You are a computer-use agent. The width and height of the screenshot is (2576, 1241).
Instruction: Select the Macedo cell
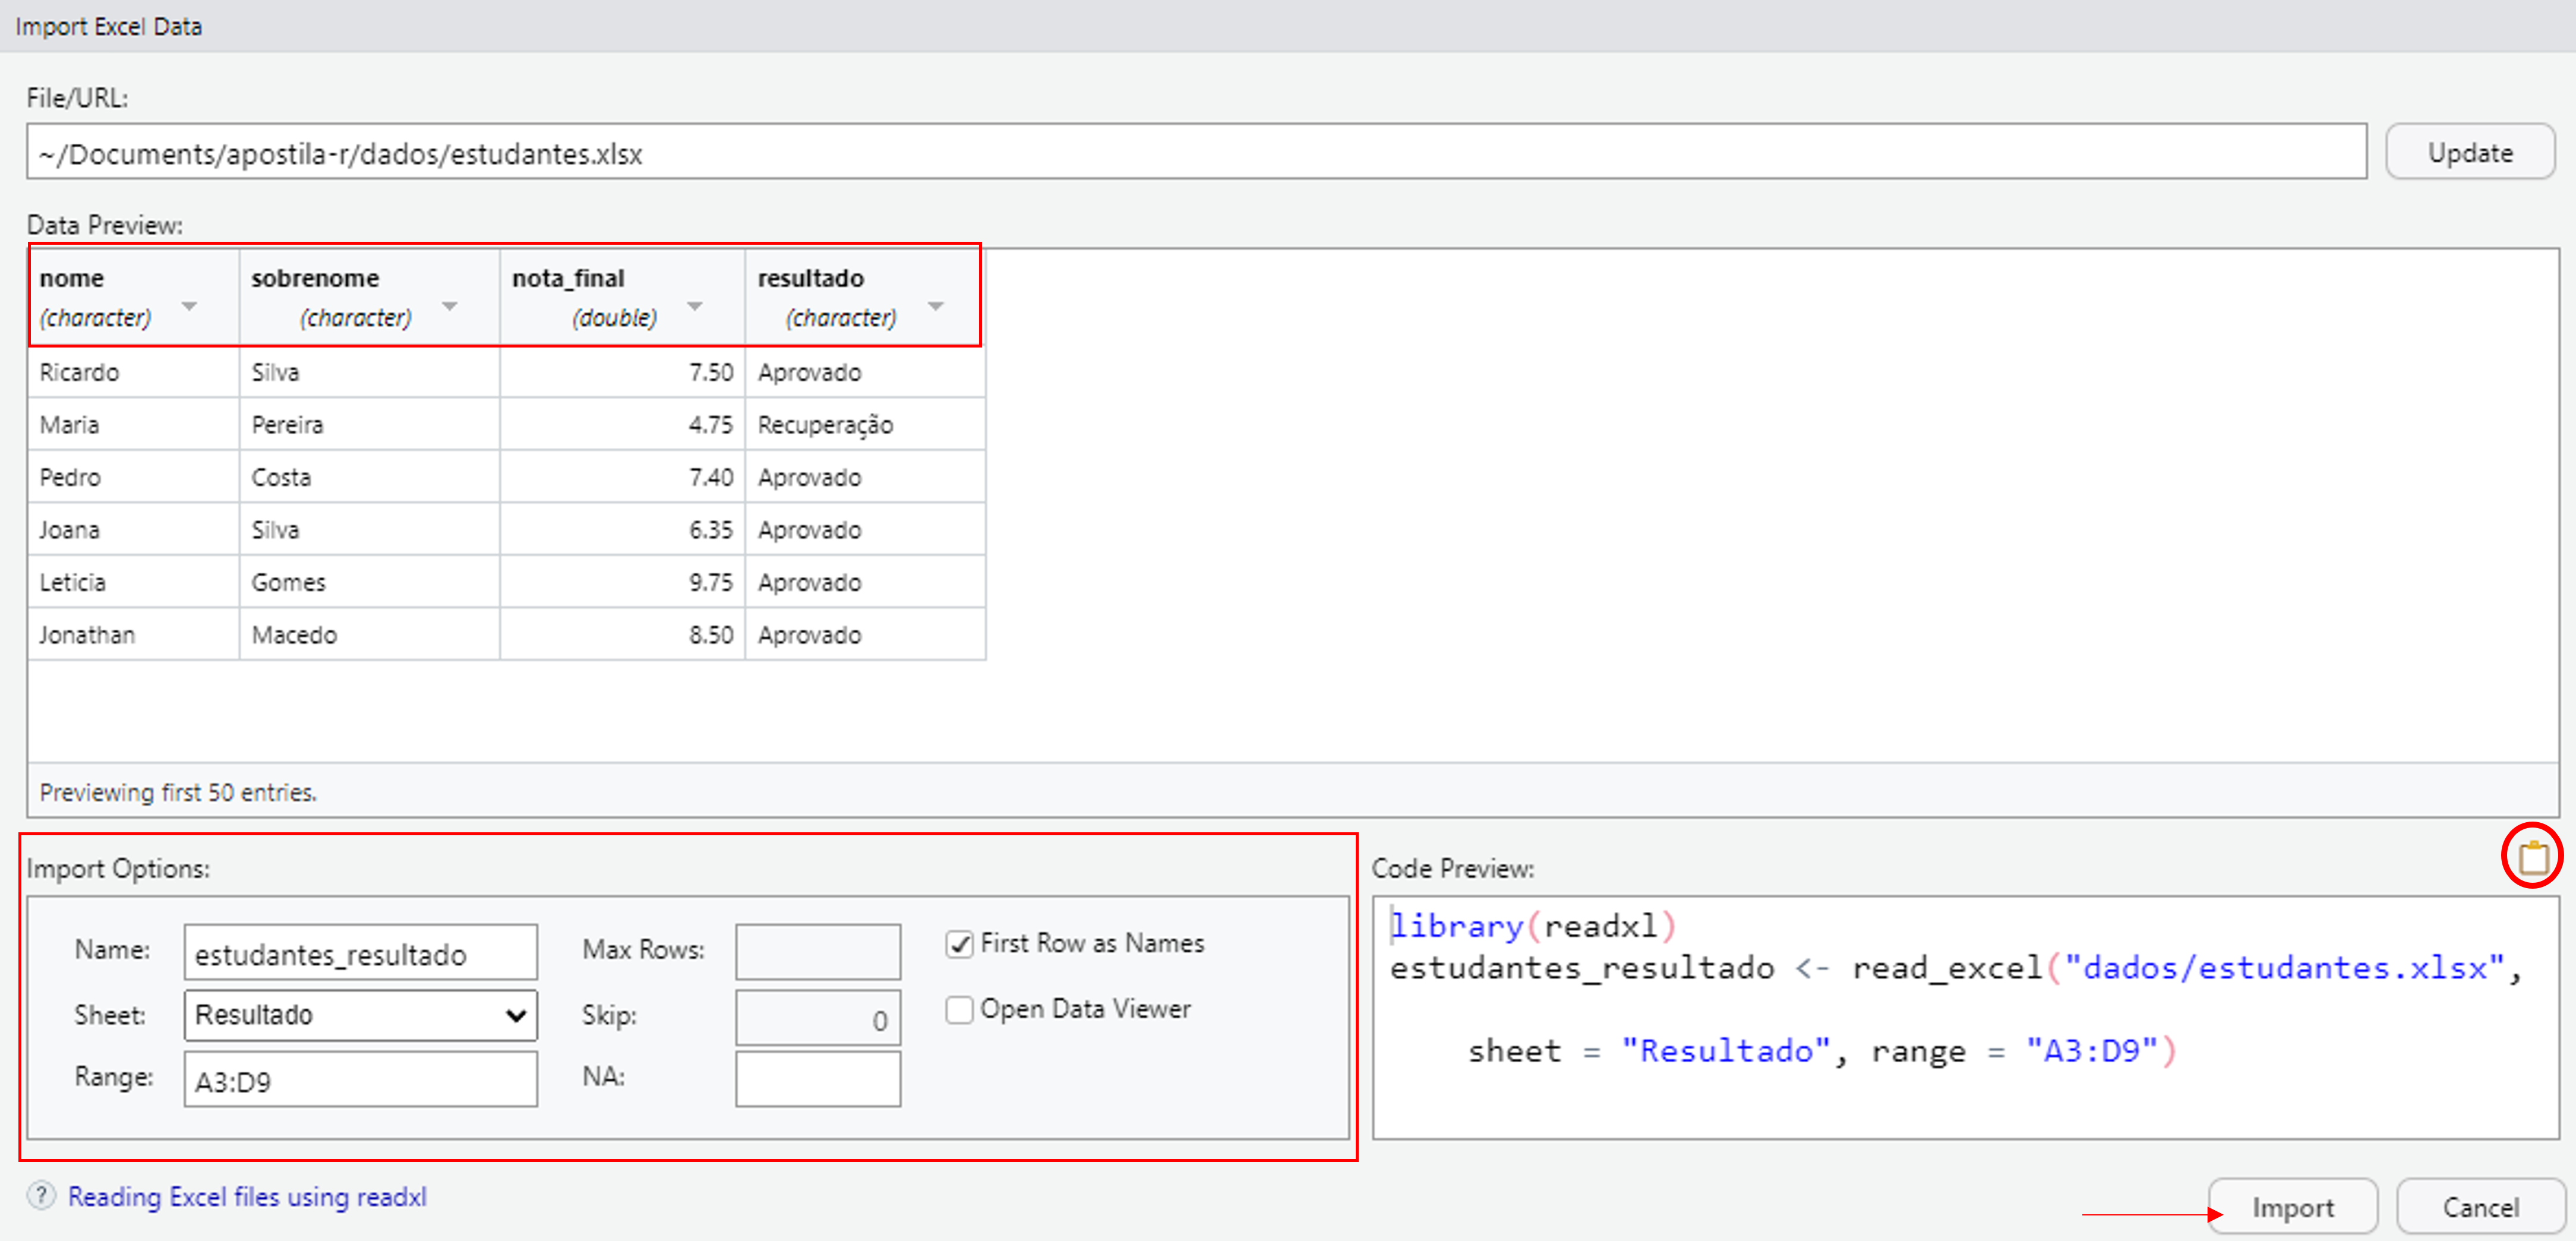(369, 635)
